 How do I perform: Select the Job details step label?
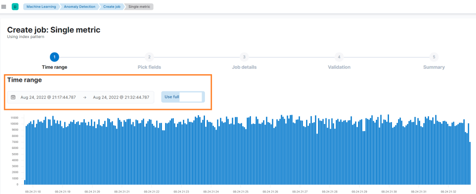pos(244,67)
